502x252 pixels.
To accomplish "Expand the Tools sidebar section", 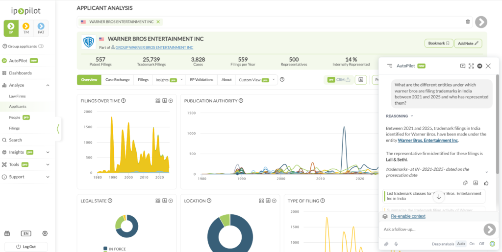I will (x=48, y=164).
